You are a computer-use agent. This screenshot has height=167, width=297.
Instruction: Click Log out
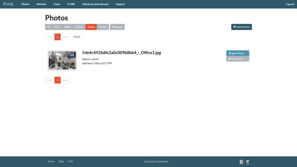290,4
